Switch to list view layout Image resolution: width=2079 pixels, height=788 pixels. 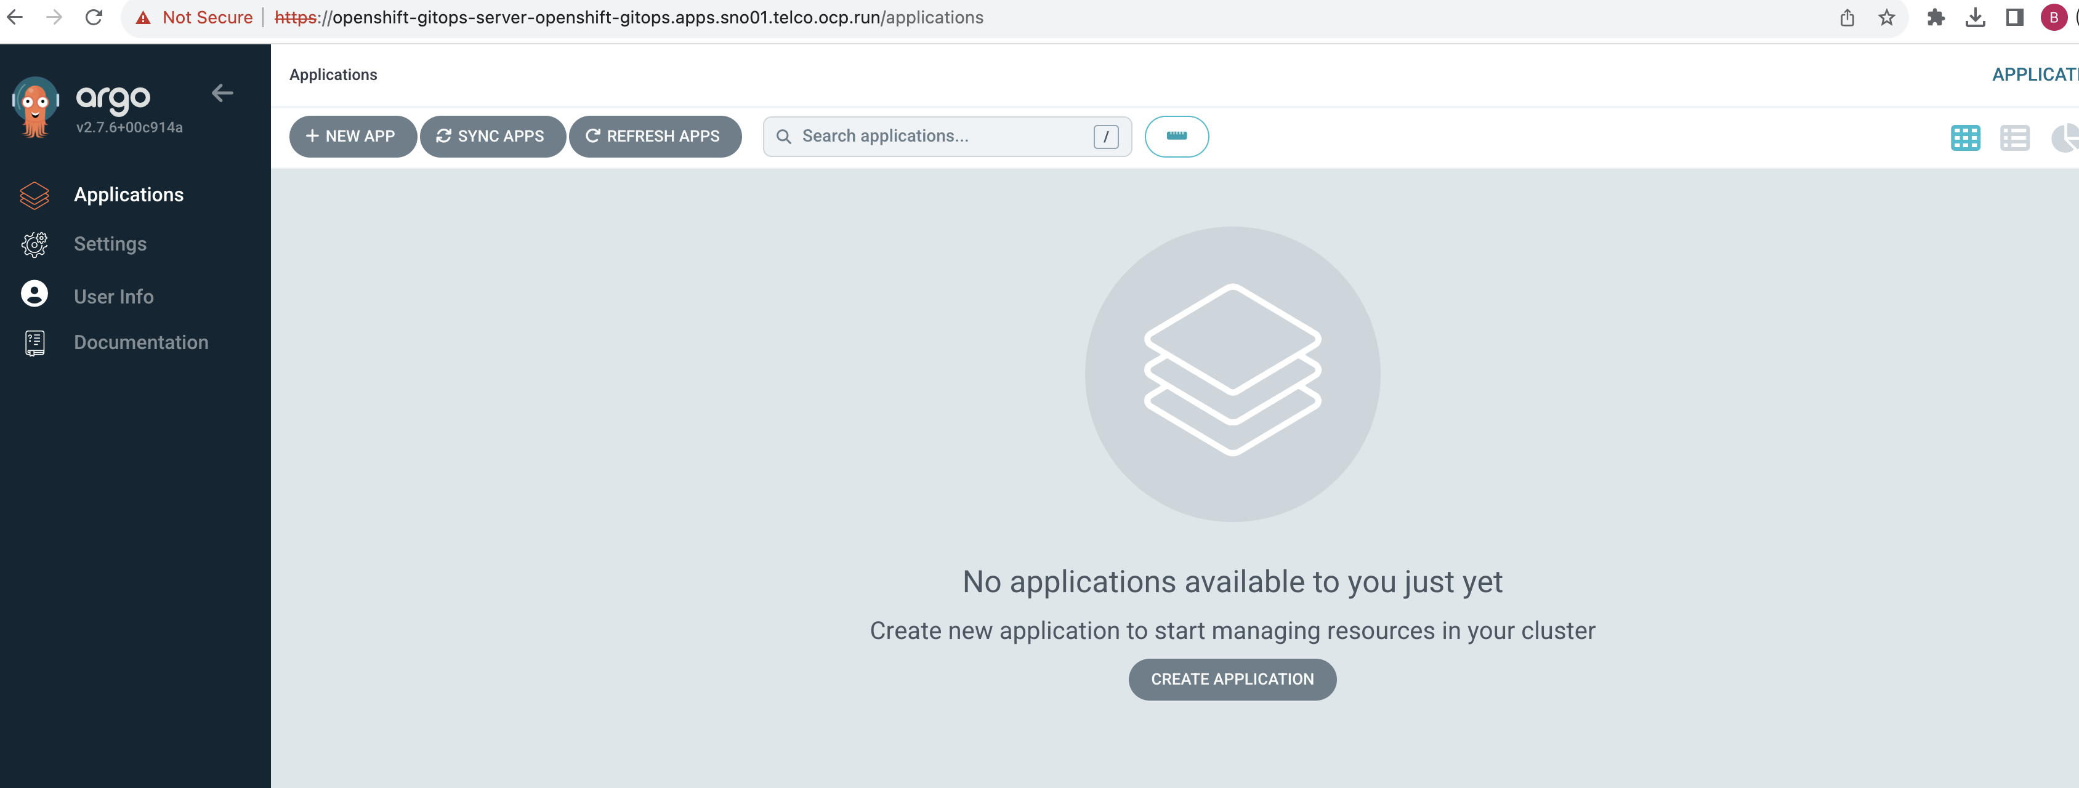pos(2014,138)
